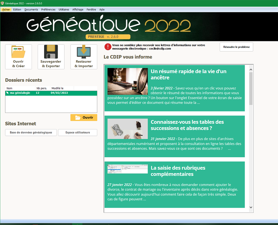Viewport: 278px width, 225px height.
Task: Open Base de données généalogiques site
Action: pos(31,132)
